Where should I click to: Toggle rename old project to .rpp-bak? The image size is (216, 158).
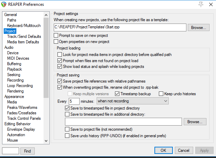pyautogui.click(x=60, y=87)
